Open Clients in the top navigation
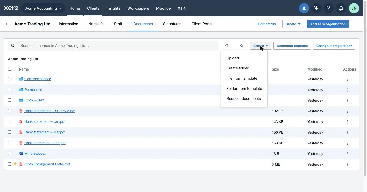 tap(93, 8)
